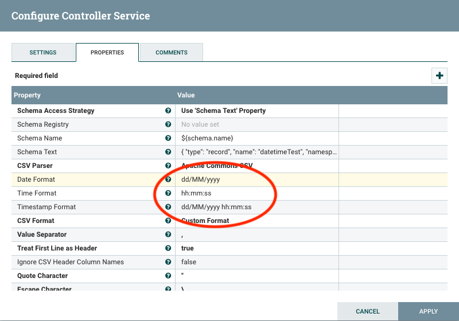Click help icon next to Schema Registry
Viewport: 459px width, 321px height.
(168, 124)
